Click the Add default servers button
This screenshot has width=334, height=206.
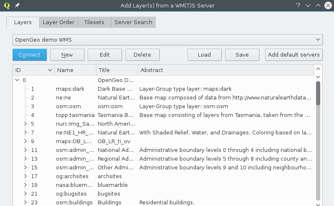click(x=294, y=55)
